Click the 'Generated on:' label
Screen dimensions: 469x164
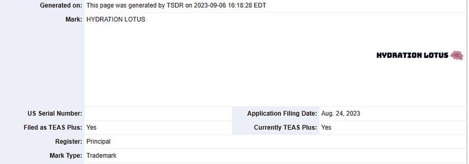pos(61,6)
